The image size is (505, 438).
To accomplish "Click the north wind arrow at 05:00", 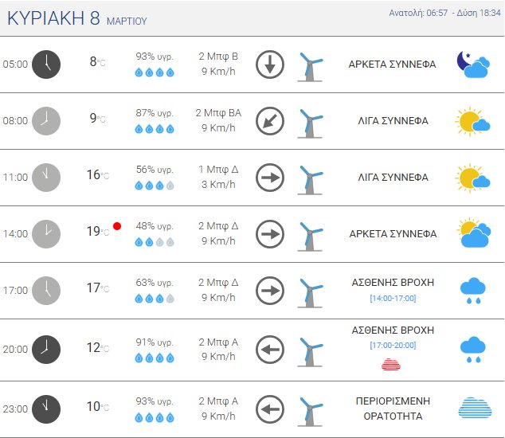I will 270,65.
